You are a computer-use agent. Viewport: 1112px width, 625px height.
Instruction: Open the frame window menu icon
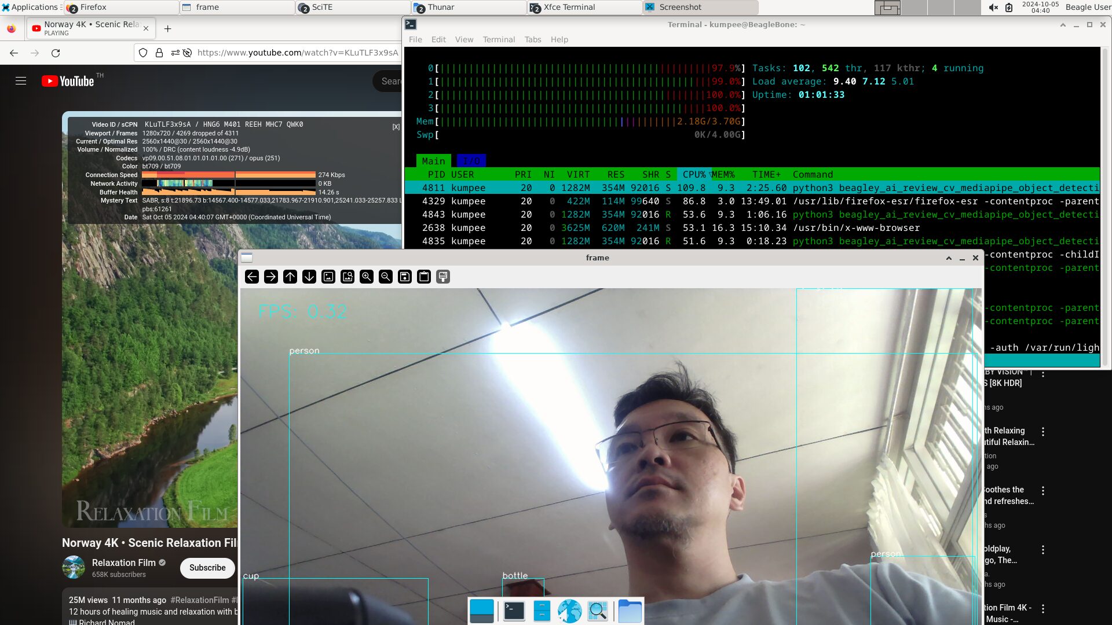(247, 258)
